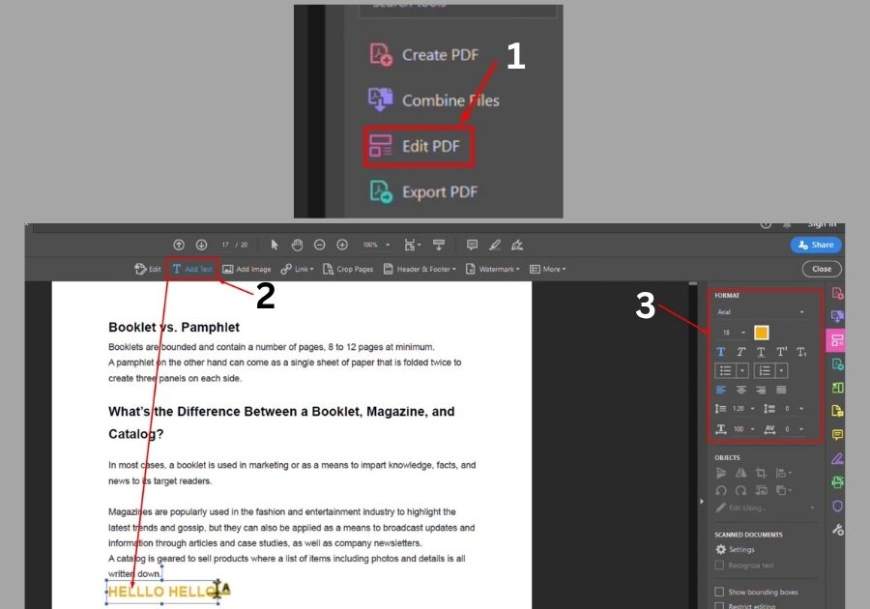Align text left
This screenshot has width=870, height=609.
[721, 390]
